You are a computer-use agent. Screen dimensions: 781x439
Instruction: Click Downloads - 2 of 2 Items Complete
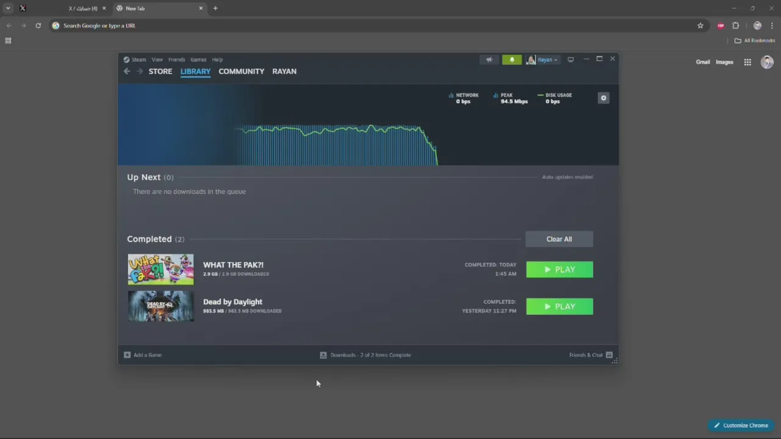pos(370,355)
